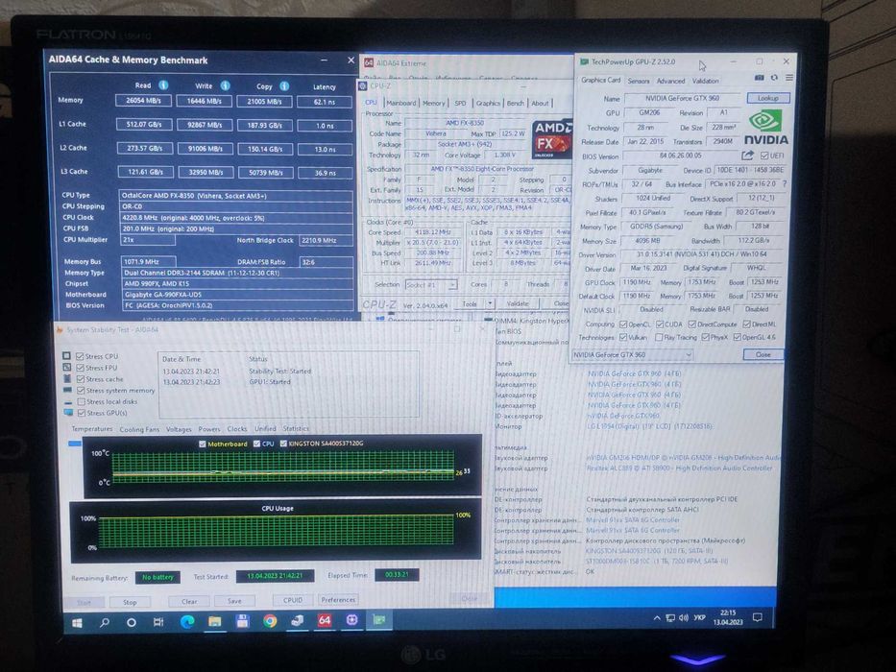Open File Explorer from taskbar

tap(215, 622)
